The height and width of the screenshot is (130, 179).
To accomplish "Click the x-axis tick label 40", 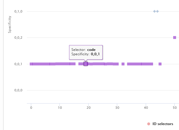I will tap(146, 108).
